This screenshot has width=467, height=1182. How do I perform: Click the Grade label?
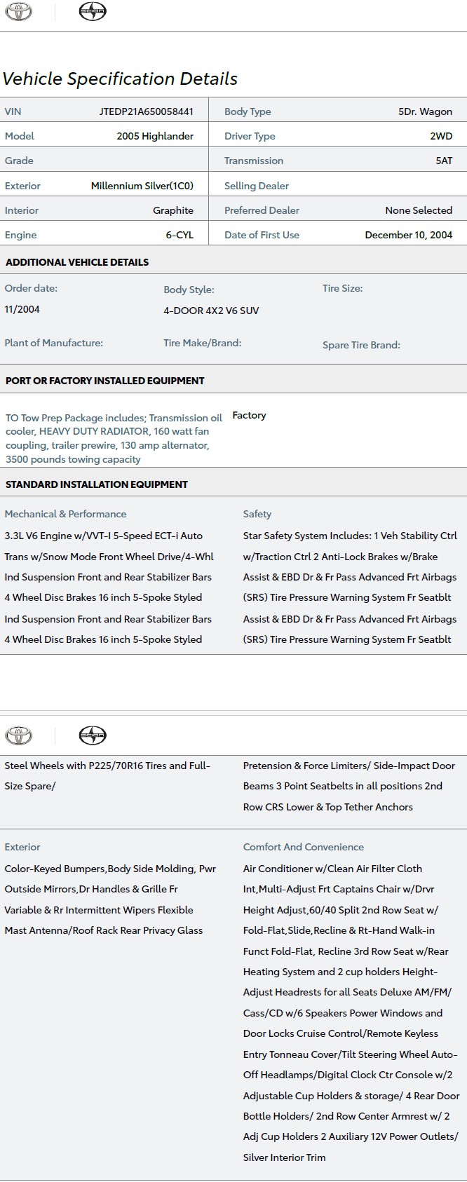(19, 161)
